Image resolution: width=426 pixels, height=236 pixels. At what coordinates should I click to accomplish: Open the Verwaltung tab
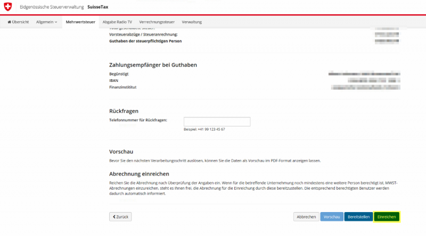point(192,22)
